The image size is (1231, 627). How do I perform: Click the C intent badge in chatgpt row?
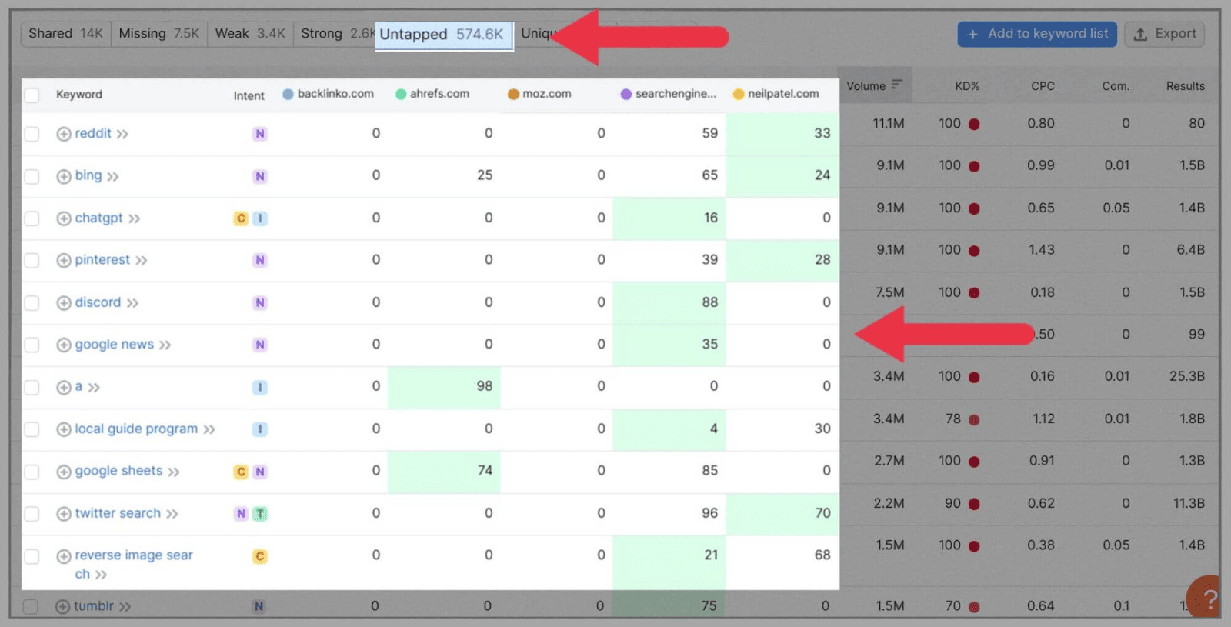coord(241,218)
